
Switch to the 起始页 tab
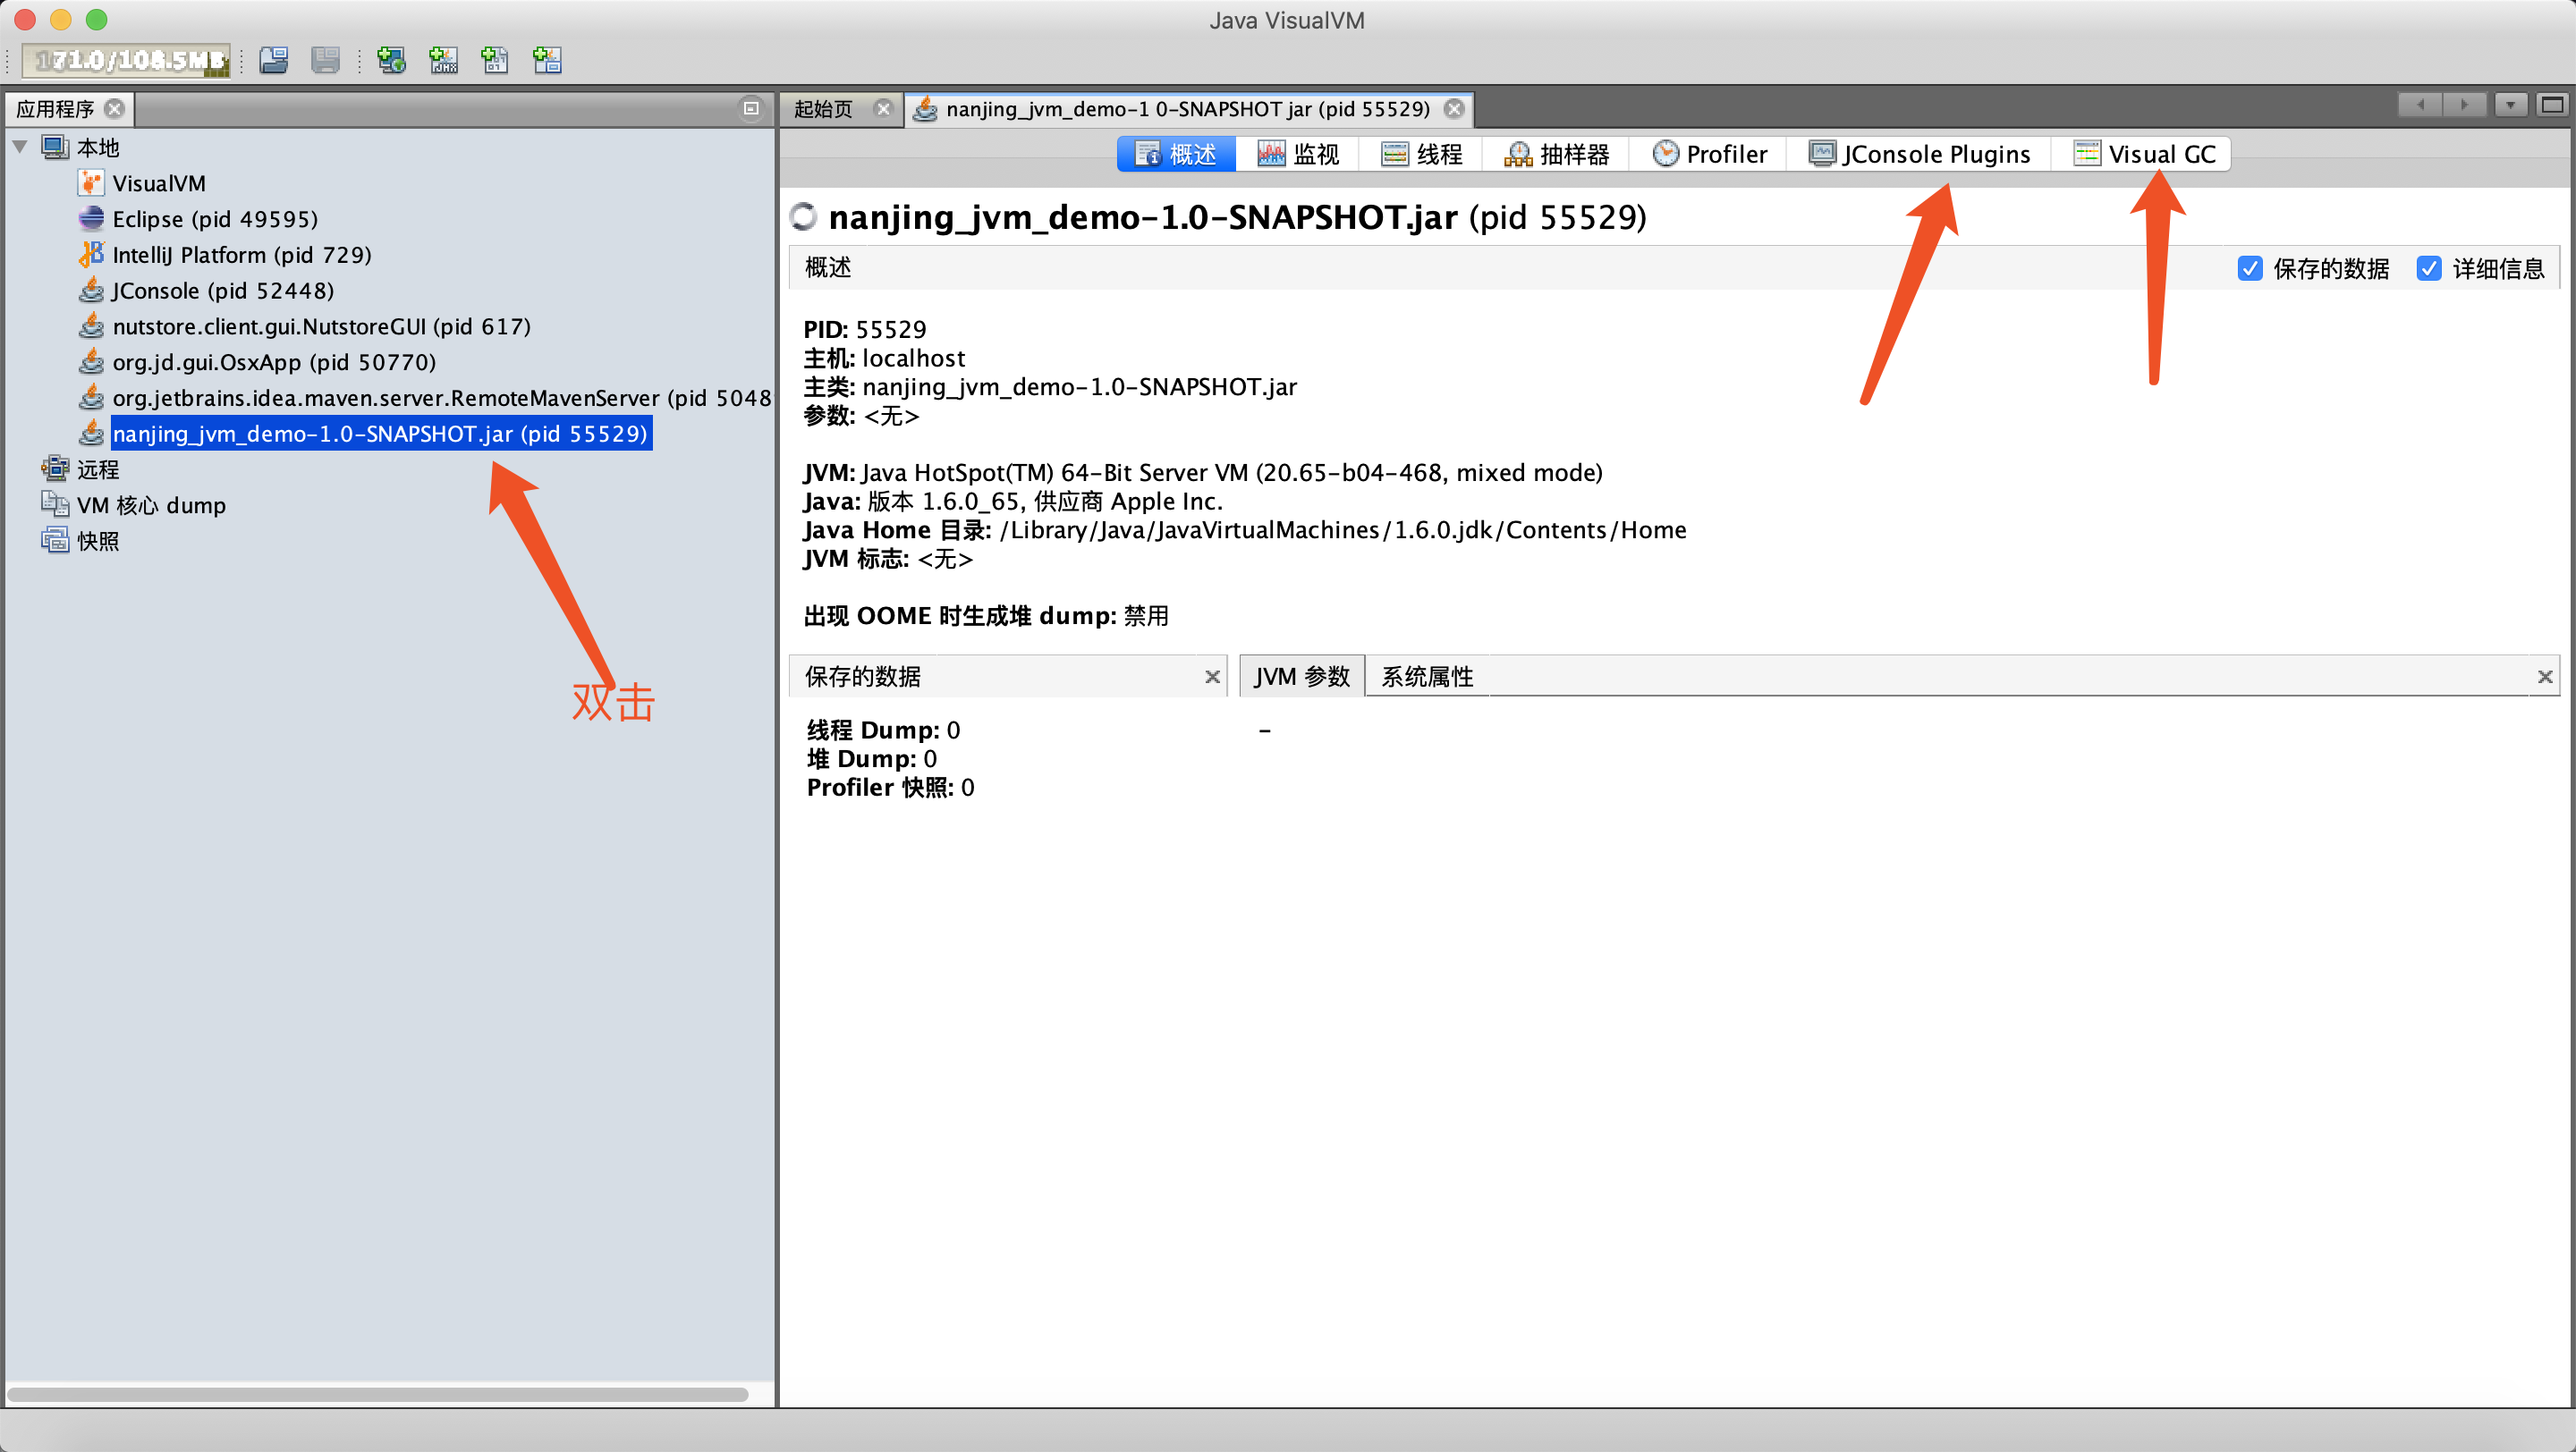tap(824, 109)
